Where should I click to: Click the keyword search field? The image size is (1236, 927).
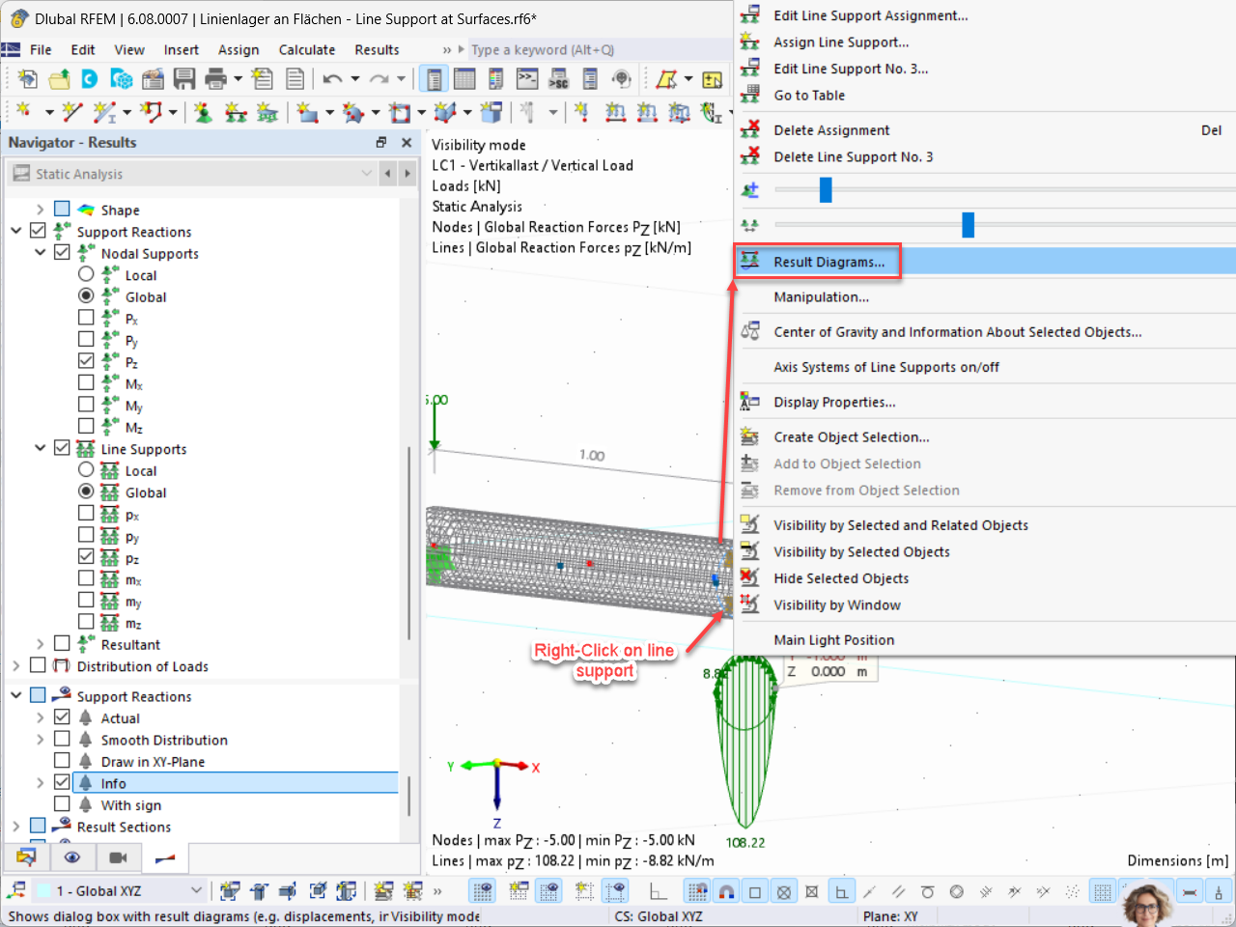click(541, 49)
